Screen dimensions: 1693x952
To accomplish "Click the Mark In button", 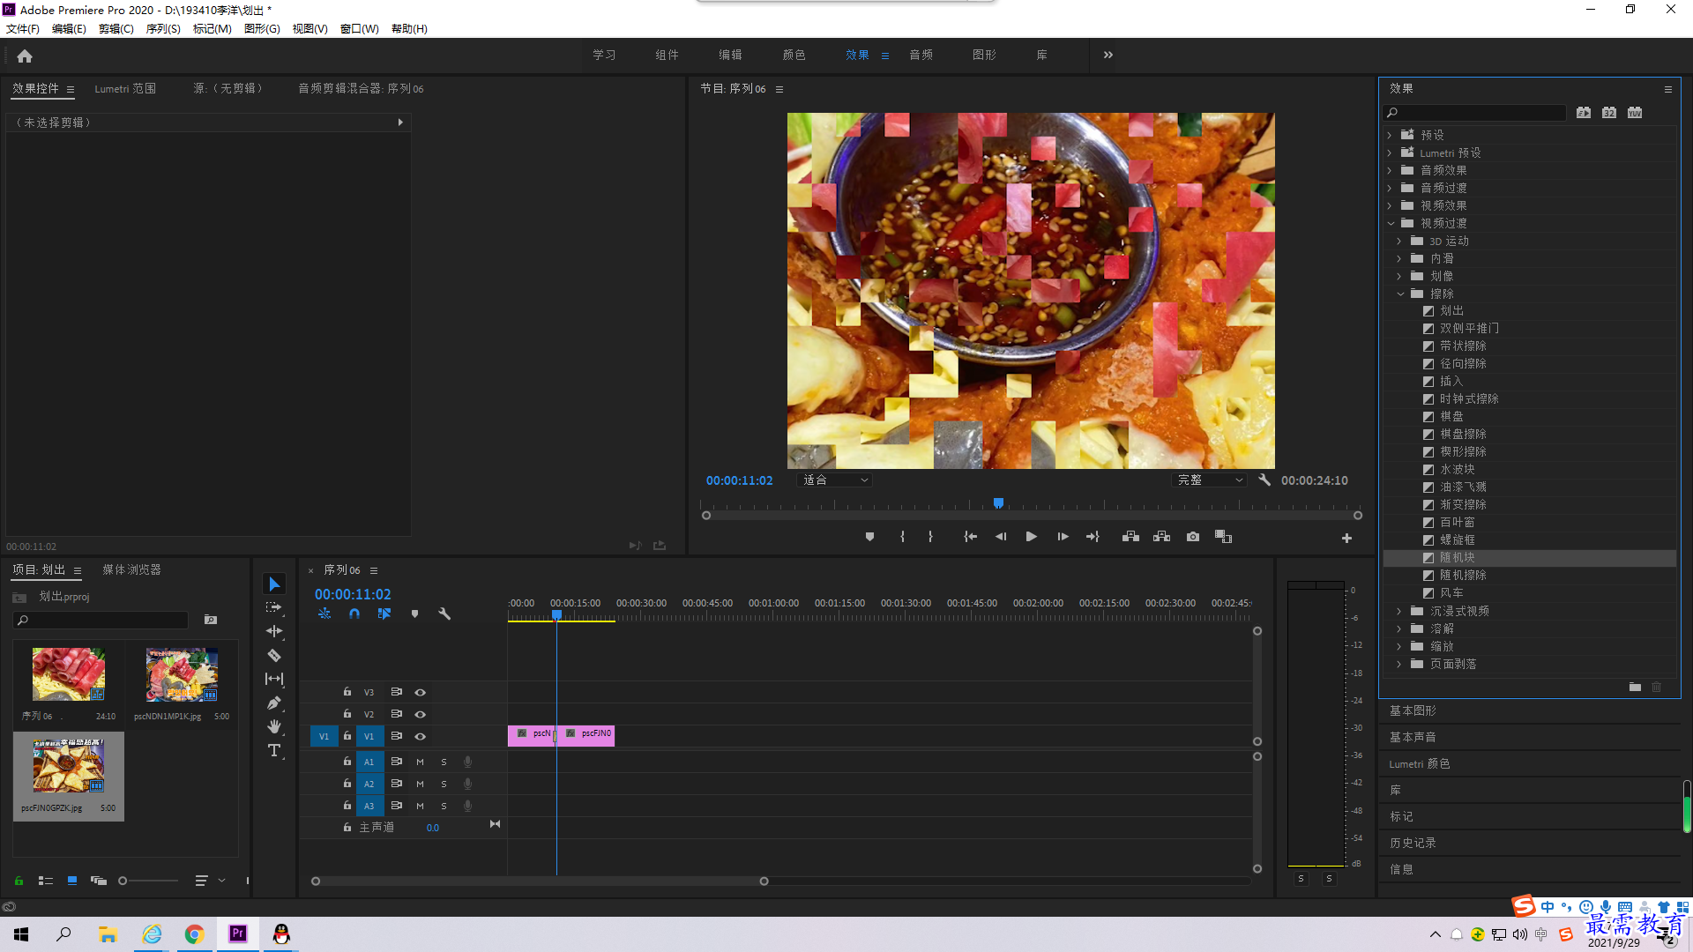I will (x=902, y=537).
